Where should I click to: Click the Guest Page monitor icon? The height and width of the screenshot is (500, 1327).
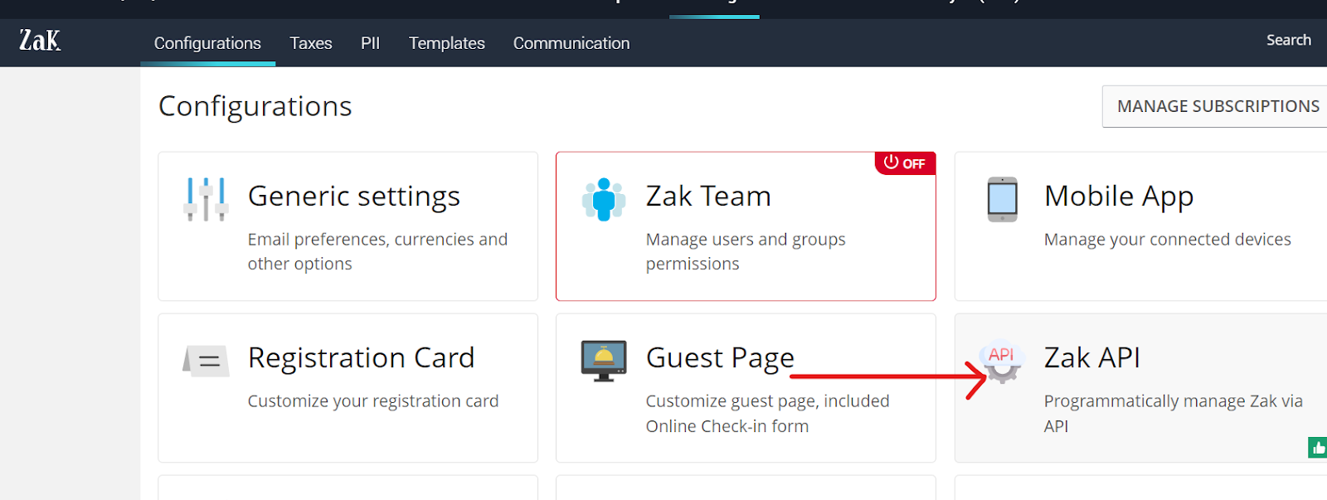coord(604,361)
